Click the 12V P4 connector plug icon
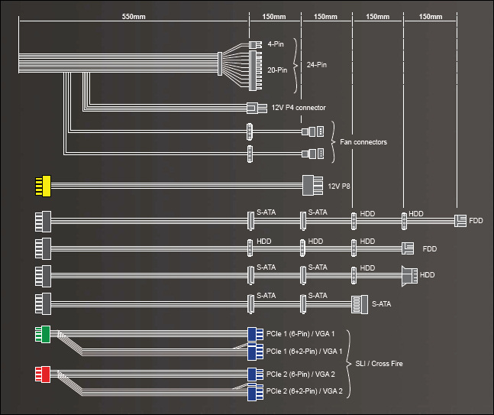This screenshot has height=415, width=494. click(x=257, y=107)
